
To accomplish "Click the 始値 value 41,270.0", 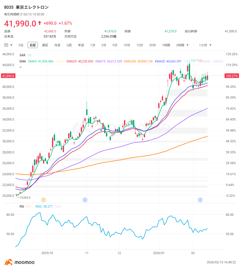I will click(171, 31).
